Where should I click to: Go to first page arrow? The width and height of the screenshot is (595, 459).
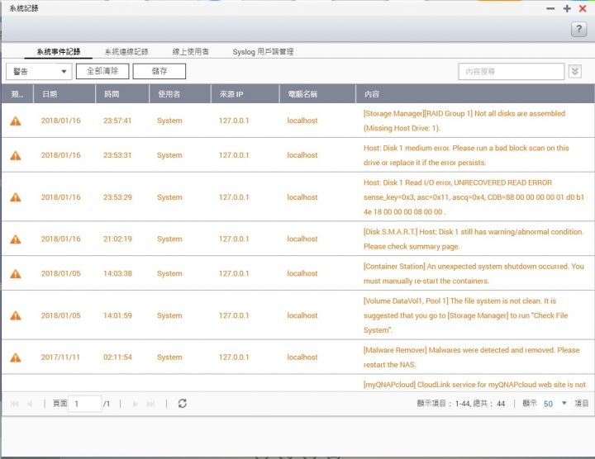(x=14, y=404)
